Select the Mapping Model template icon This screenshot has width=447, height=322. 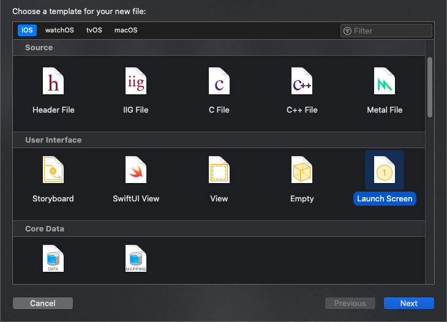(135, 258)
